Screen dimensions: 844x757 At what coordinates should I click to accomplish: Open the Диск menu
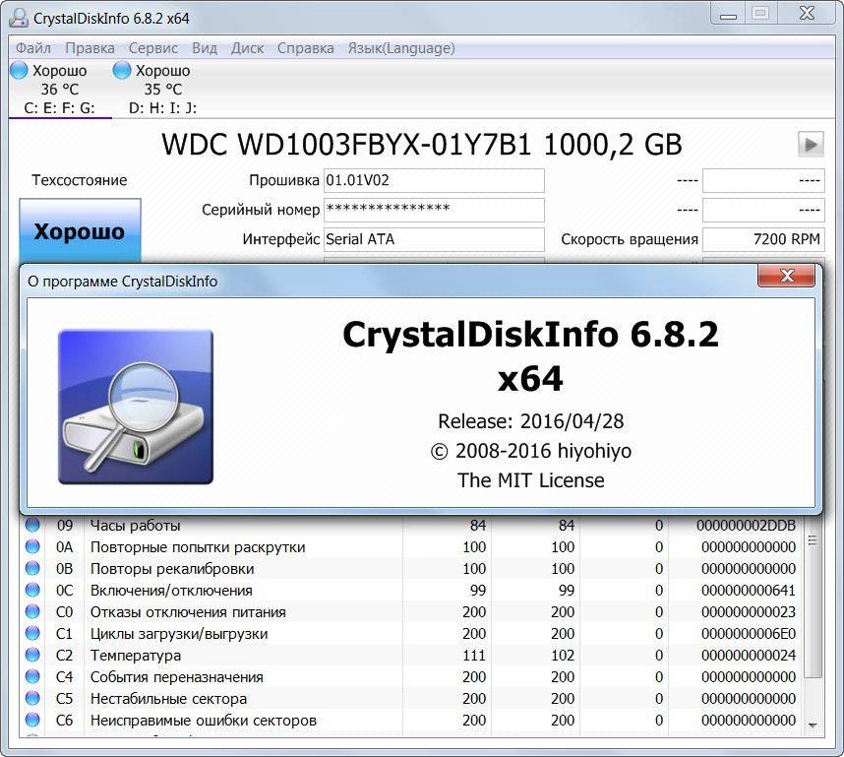247,48
